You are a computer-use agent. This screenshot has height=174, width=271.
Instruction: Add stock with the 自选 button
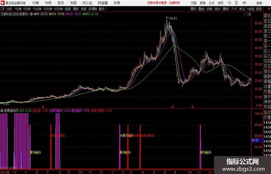click(250, 9)
